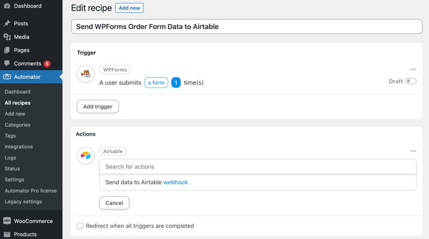The height and width of the screenshot is (239, 429).
Task: Open Pages in the admin menu
Action: 21,50
